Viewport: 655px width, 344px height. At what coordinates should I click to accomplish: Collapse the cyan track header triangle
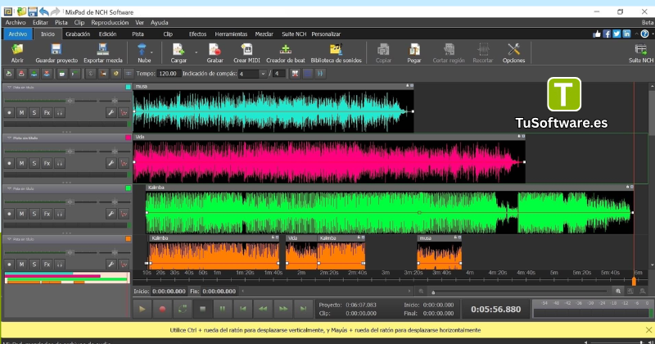pos(9,88)
